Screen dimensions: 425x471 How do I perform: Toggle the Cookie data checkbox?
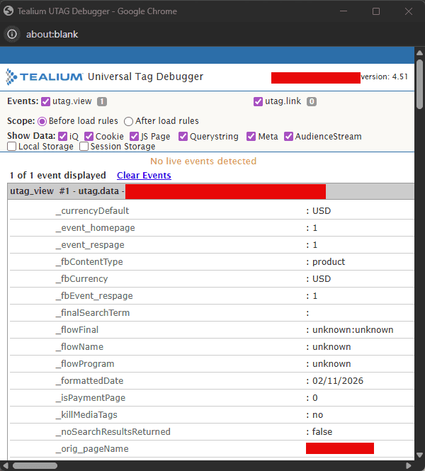[89, 137]
